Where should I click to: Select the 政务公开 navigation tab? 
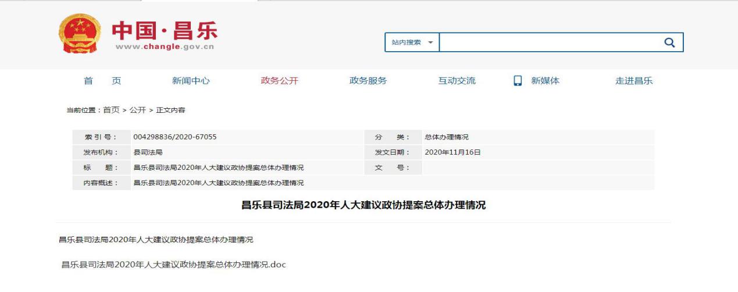pyautogui.click(x=279, y=81)
